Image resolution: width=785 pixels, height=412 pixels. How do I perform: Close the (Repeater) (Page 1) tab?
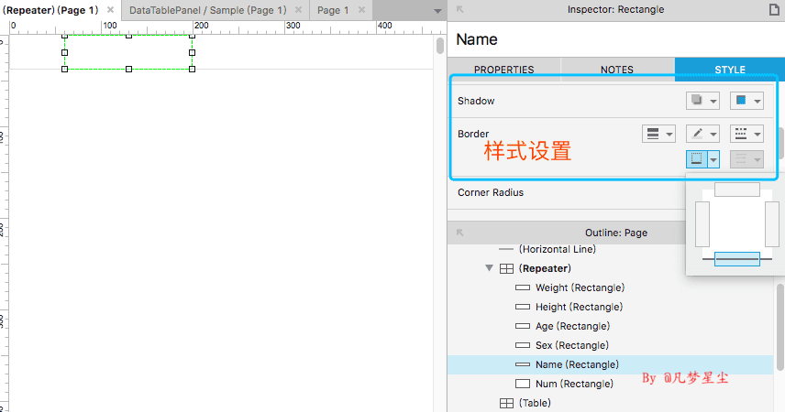click(110, 10)
